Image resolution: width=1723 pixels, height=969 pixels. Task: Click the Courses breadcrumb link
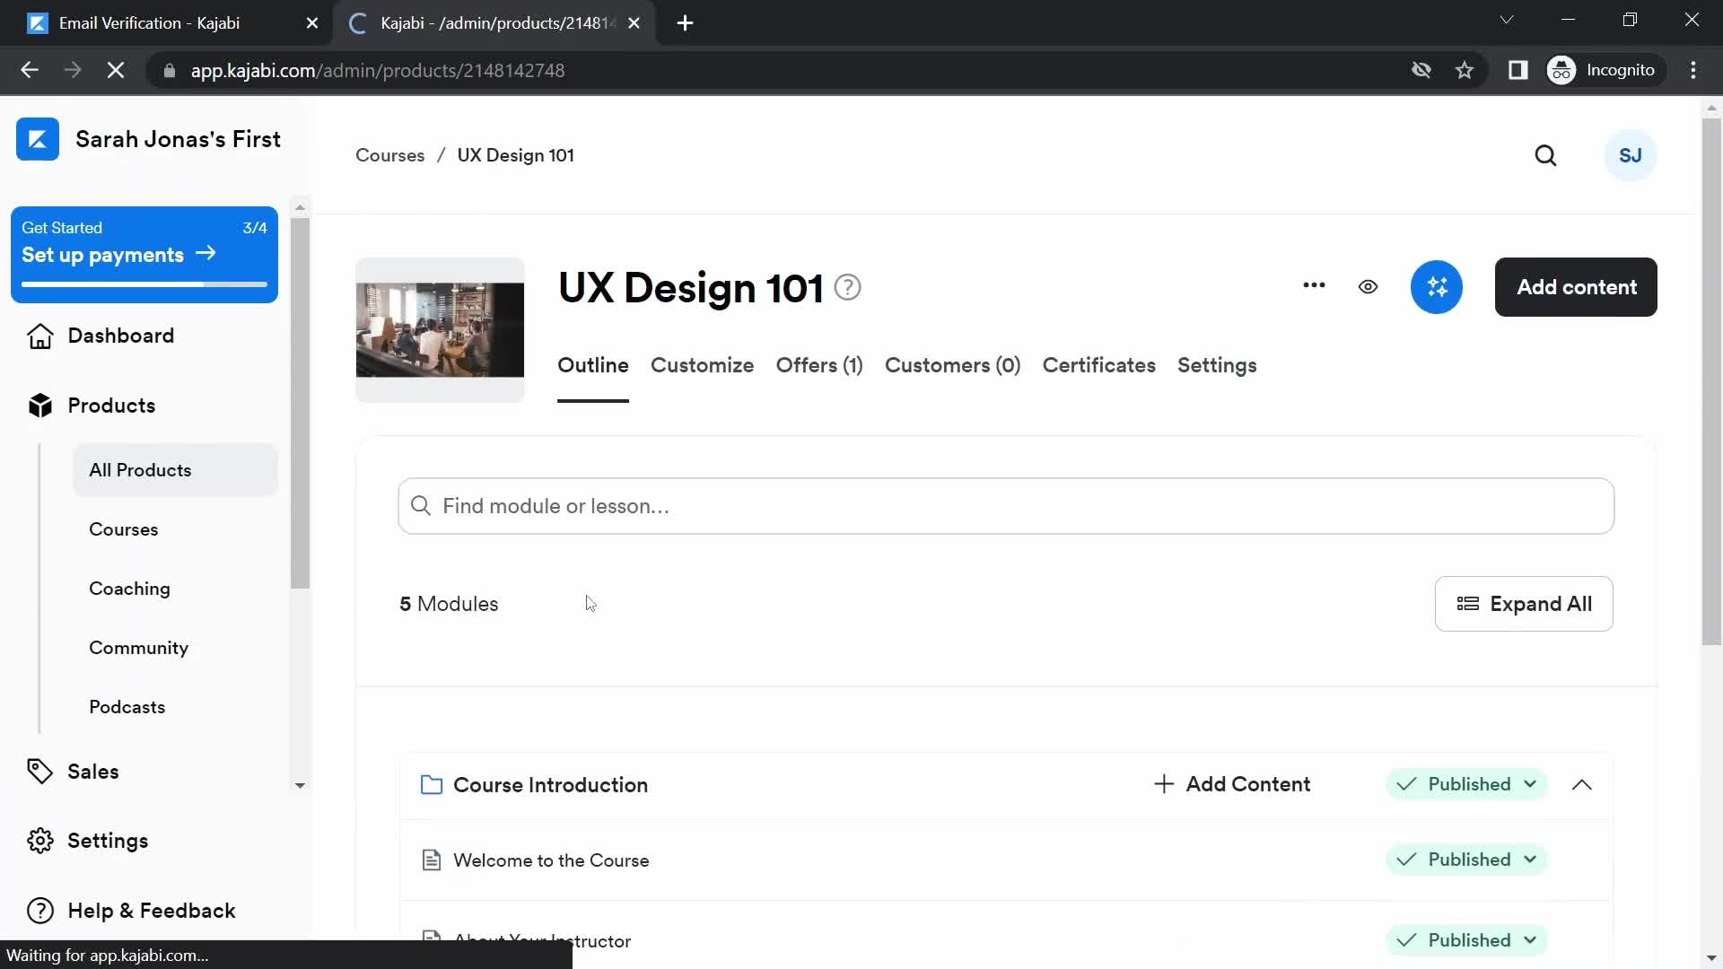pos(389,155)
